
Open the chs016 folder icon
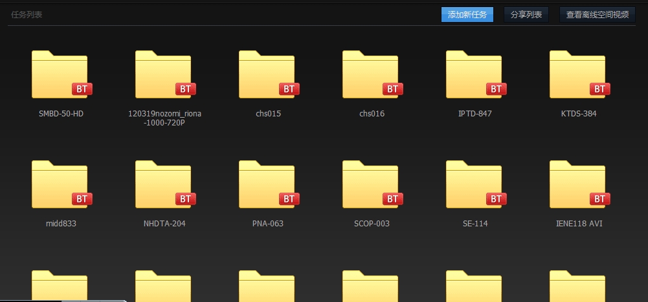click(x=372, y=74)
